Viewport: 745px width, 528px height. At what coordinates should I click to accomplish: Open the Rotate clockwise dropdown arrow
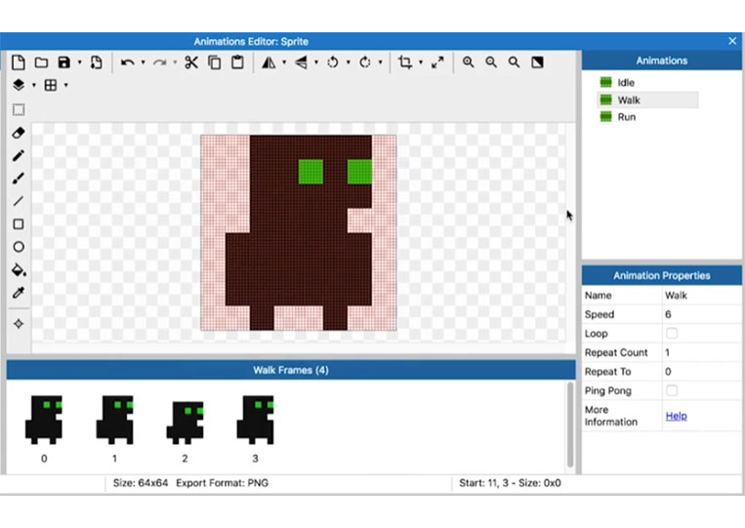coord(380,62)
